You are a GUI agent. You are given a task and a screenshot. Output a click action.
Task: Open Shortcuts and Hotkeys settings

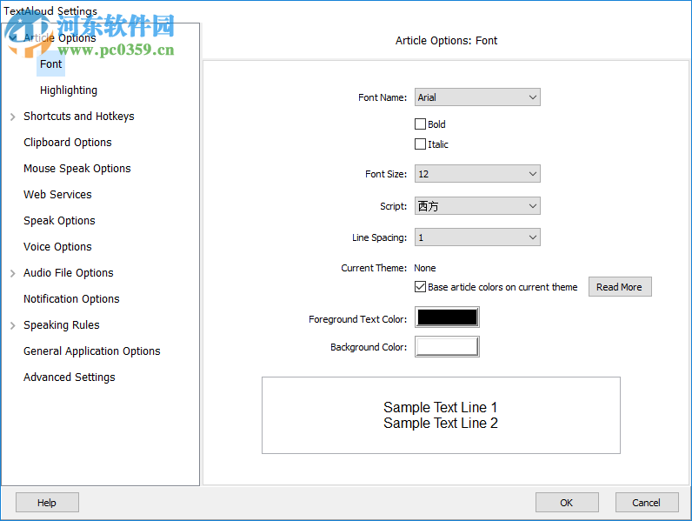point(78,117)
